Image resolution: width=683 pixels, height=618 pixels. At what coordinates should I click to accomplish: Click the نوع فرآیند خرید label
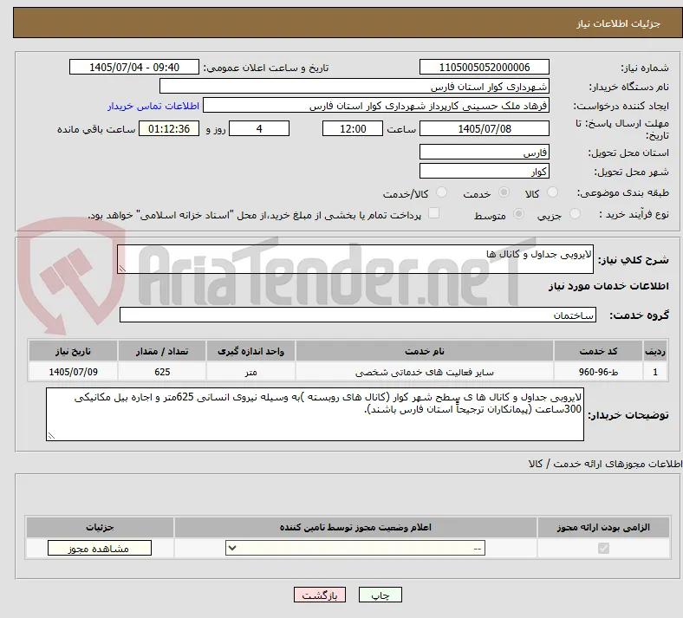[x=634, y=214]
